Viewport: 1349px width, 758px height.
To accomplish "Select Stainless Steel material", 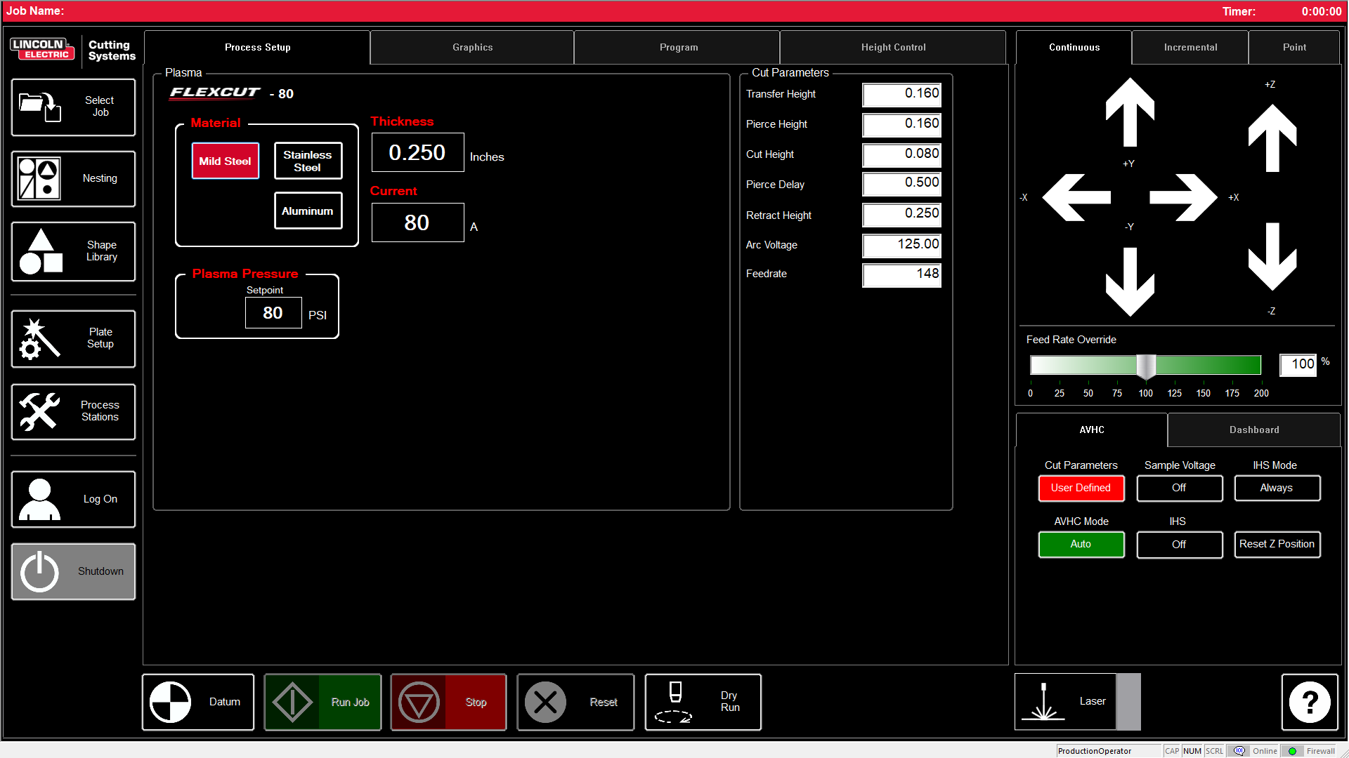I will [x=308, y=161].
